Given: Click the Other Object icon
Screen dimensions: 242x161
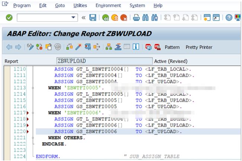Looking at the screenshot, I should click(48, 47).
